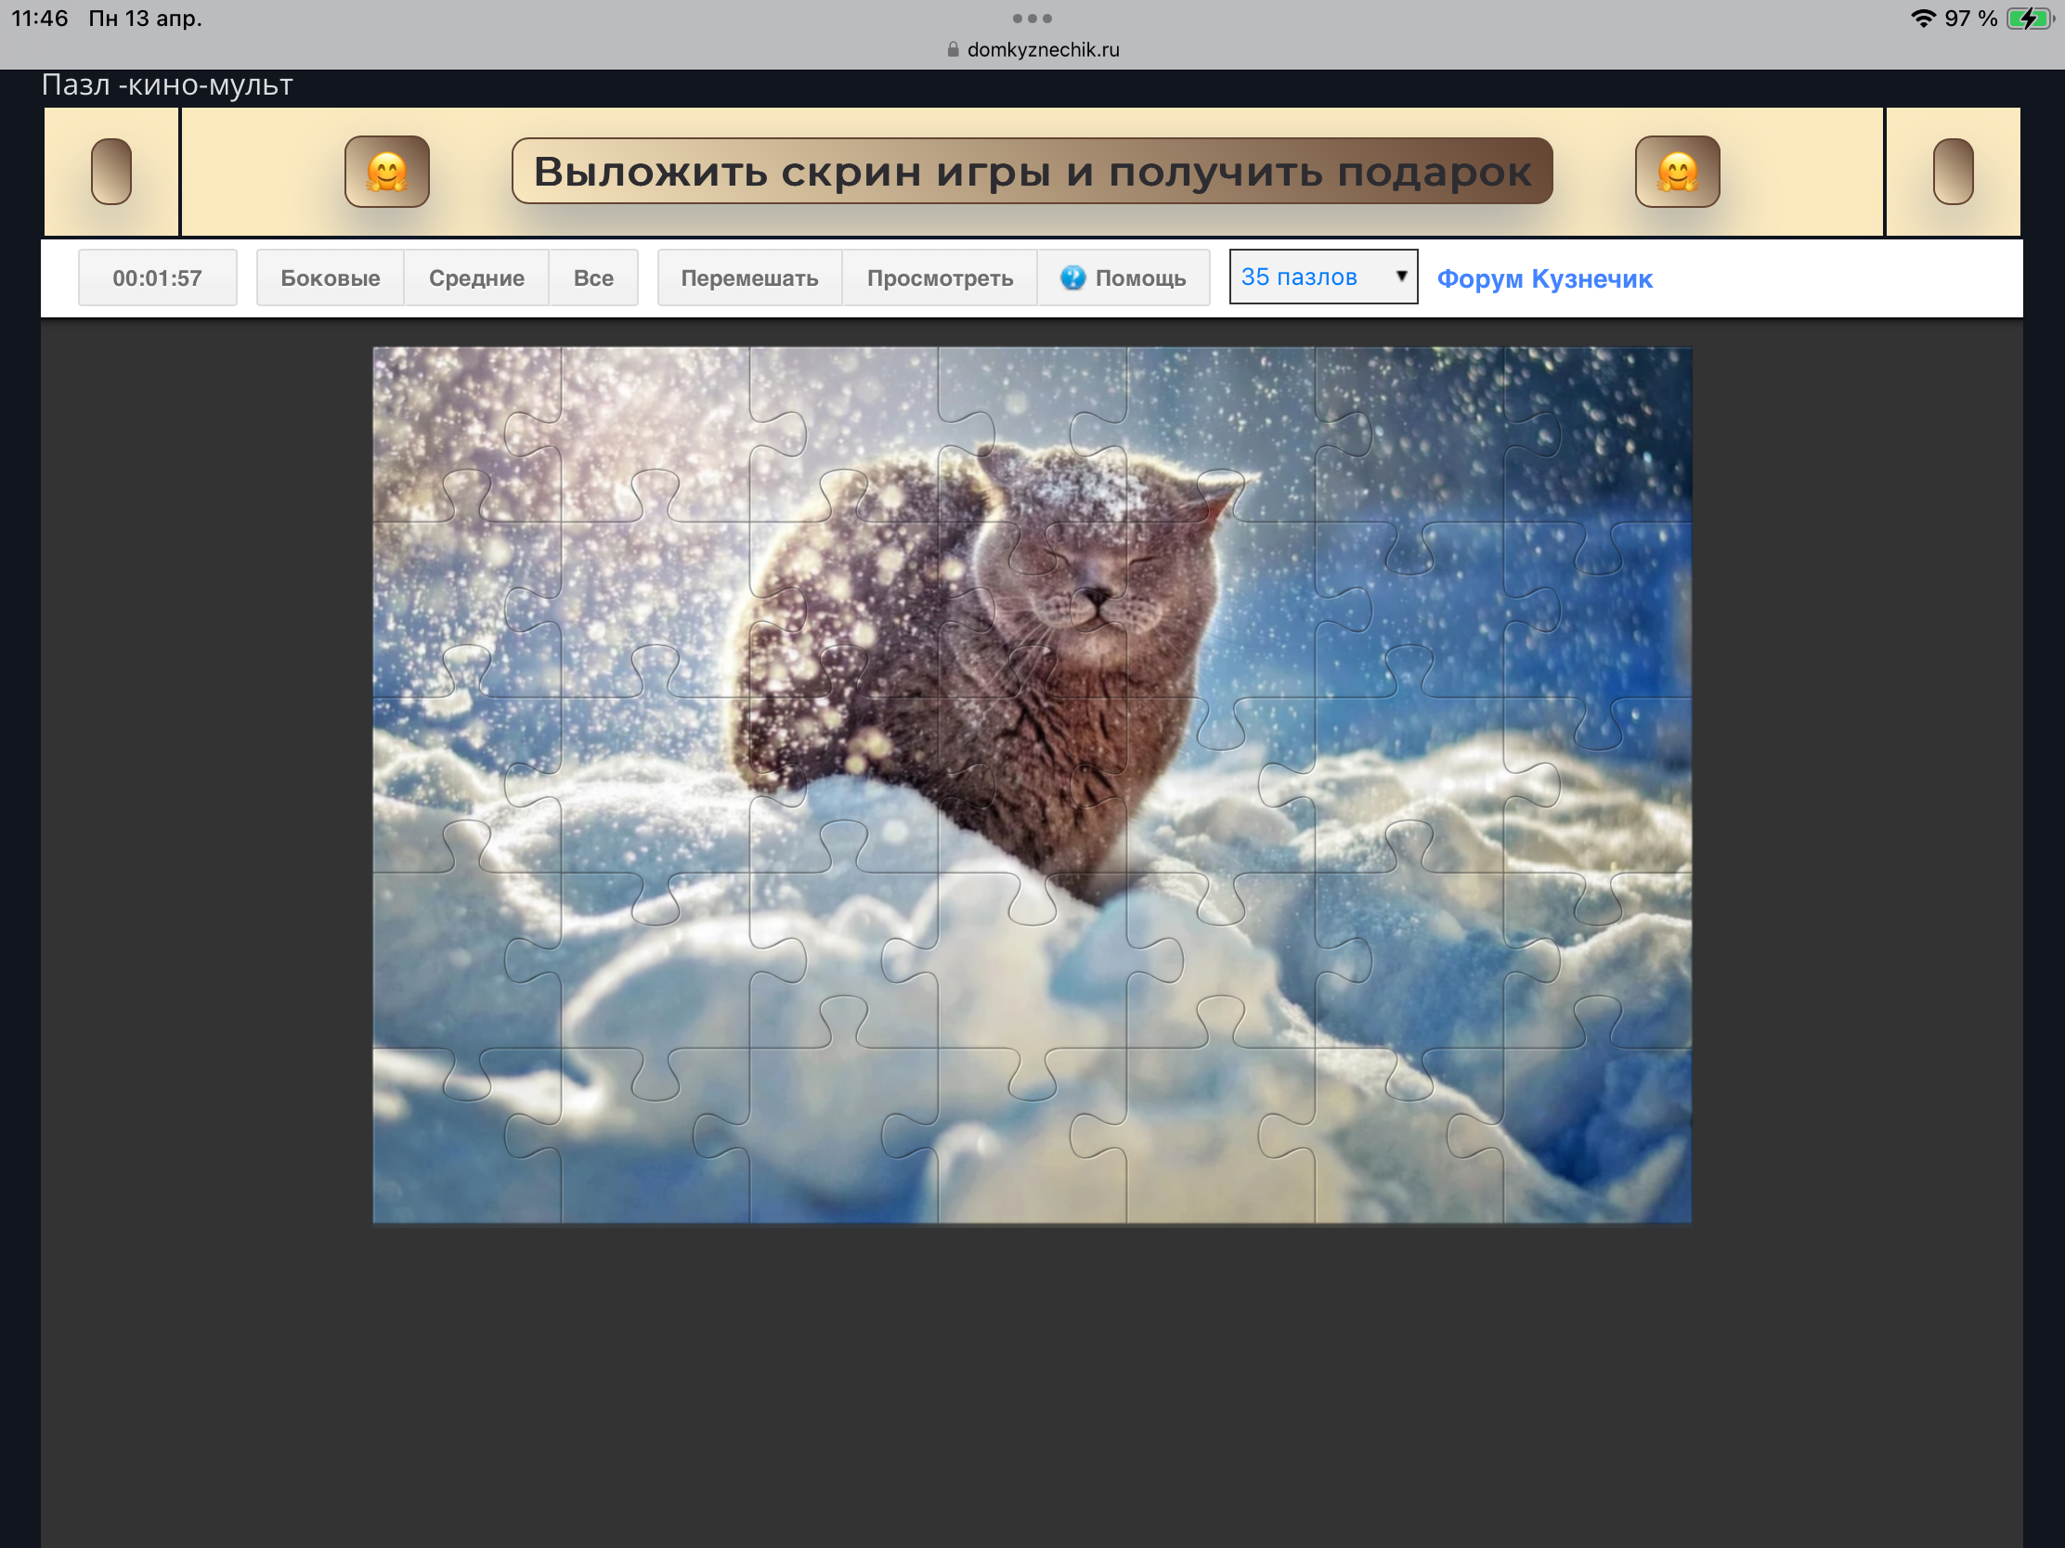The image size is (2065, 1548).
Task: Click the dropdown arrow on puzzle count selector
Action: (x=1400, y=277)
